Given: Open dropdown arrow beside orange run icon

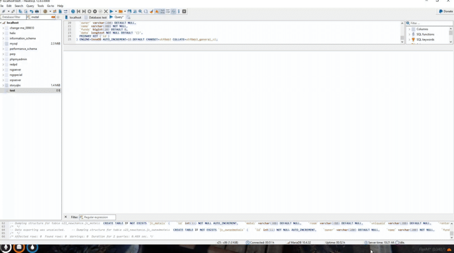Looking at the screenshot, I should point(125,11).
